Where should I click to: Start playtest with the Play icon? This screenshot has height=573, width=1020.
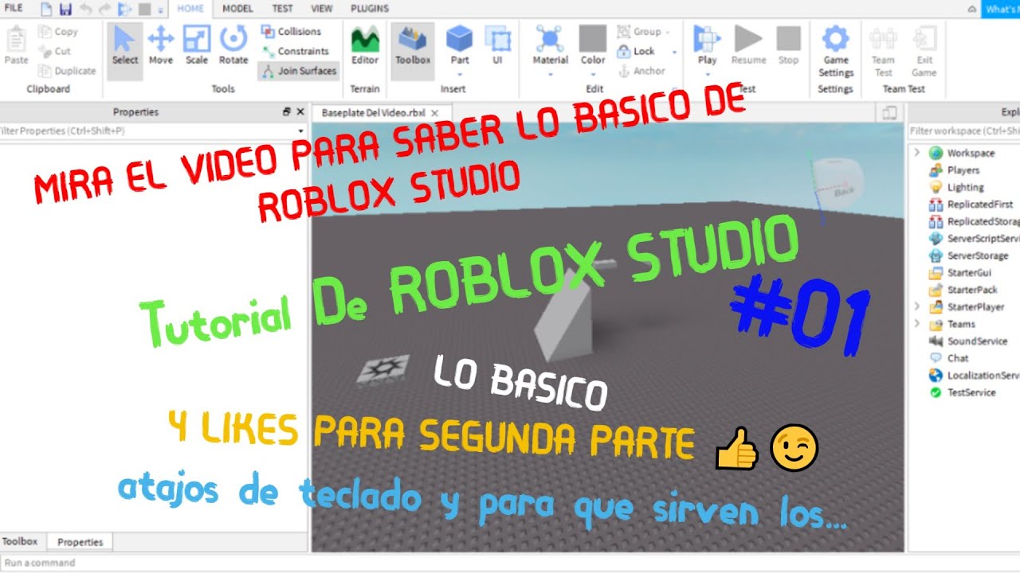click(x=707, y=40)
